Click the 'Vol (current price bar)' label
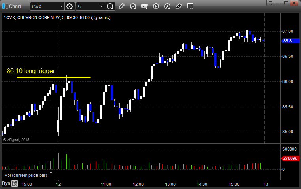Screen dimensions: 301x189 pos(26,175)
